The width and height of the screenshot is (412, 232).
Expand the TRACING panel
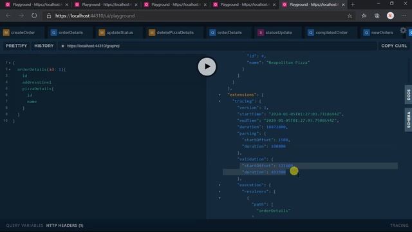399,226
